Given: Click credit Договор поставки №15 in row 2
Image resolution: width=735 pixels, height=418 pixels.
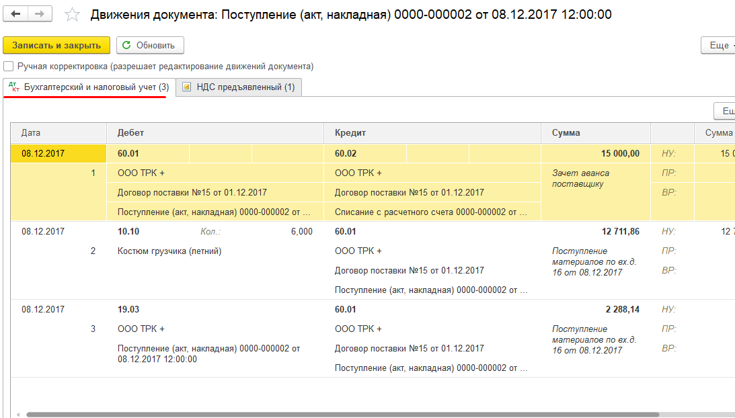Looking at the screenshot, I should tap(410, 270).
